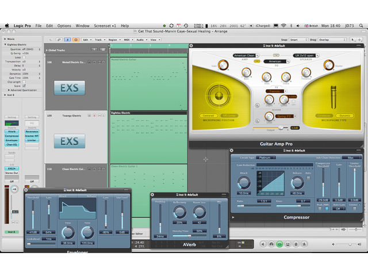Click the Compressor insert slot in channel strip

[x=11, y=136]
